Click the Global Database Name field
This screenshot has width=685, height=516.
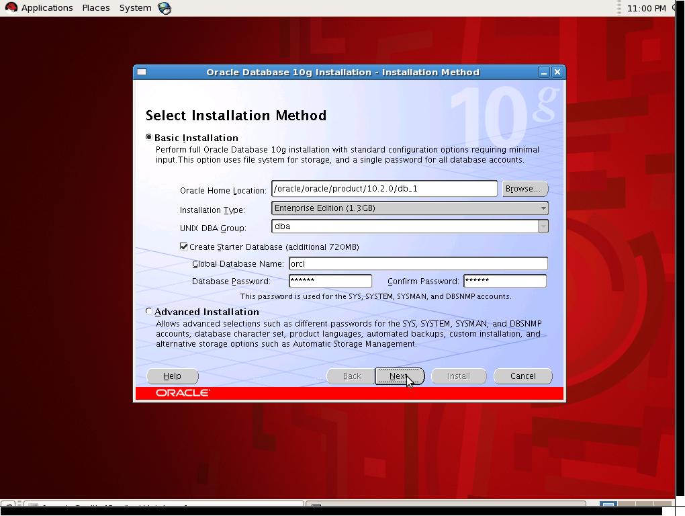click(418, 263)
